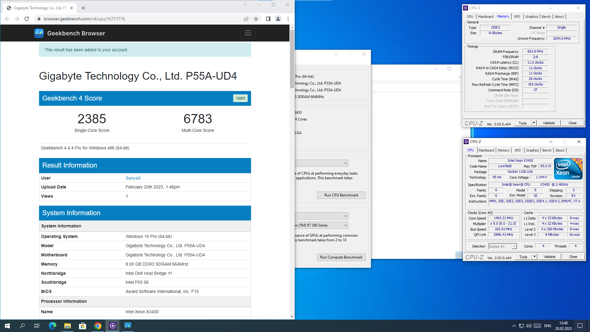Open R7 360 Series GPU dropdown
590x332 pixels.
click(321, 225)
